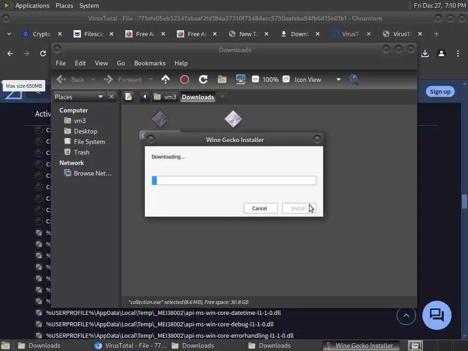Viewport: 468px width, 351px height.
Task: Click the Wine Gecko download progress bar
Action: 234,180
